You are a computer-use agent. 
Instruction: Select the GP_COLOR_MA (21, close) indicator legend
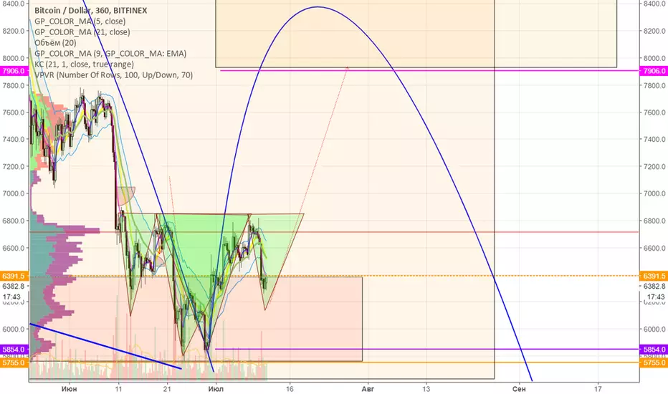pos(82,32)
